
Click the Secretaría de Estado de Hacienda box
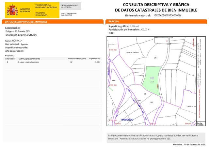point(70,6)
